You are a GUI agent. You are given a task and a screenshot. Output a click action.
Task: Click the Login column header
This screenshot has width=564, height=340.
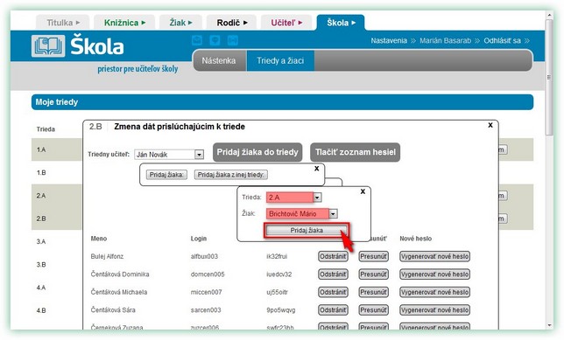199,239
